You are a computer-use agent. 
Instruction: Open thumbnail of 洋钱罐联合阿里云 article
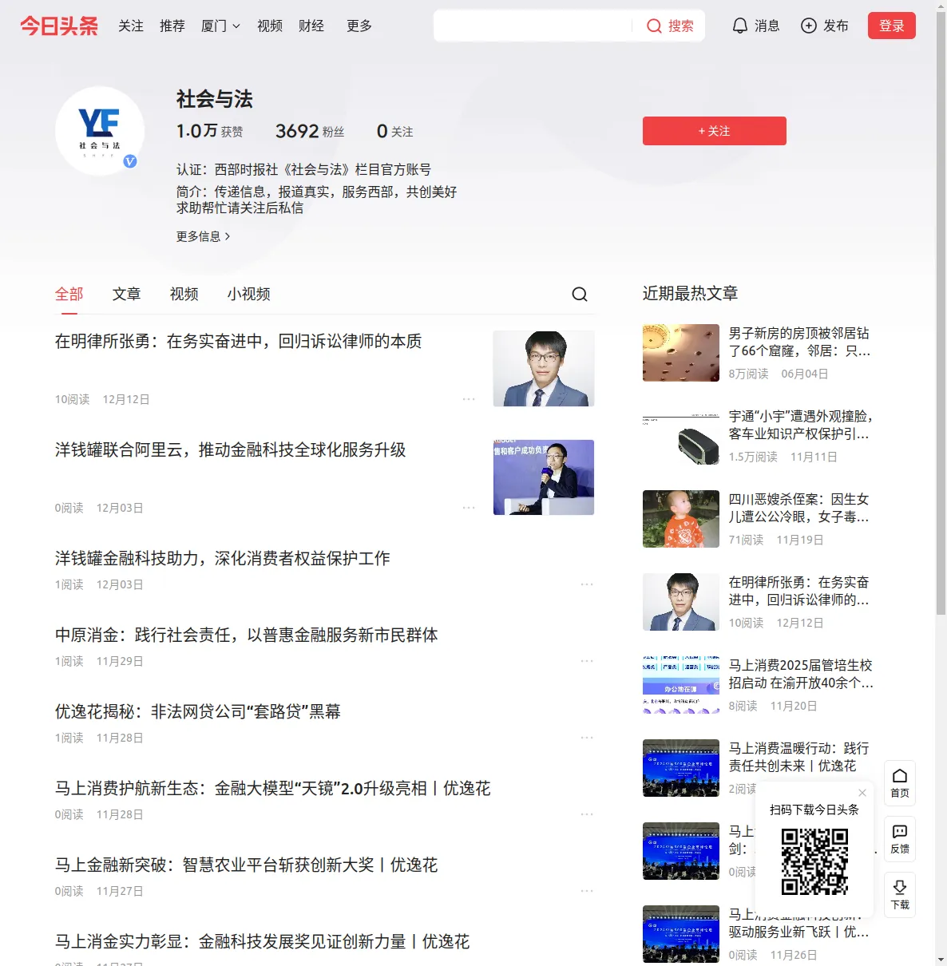tap(544, 477)
